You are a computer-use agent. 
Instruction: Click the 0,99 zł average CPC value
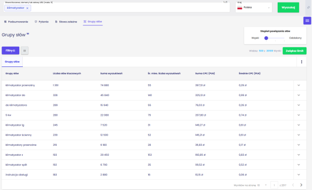click(242, 95)
